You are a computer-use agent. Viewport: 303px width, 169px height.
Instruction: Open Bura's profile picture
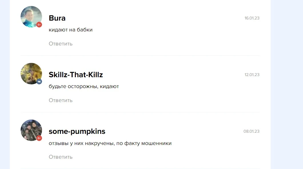click(x=31, y=17)
